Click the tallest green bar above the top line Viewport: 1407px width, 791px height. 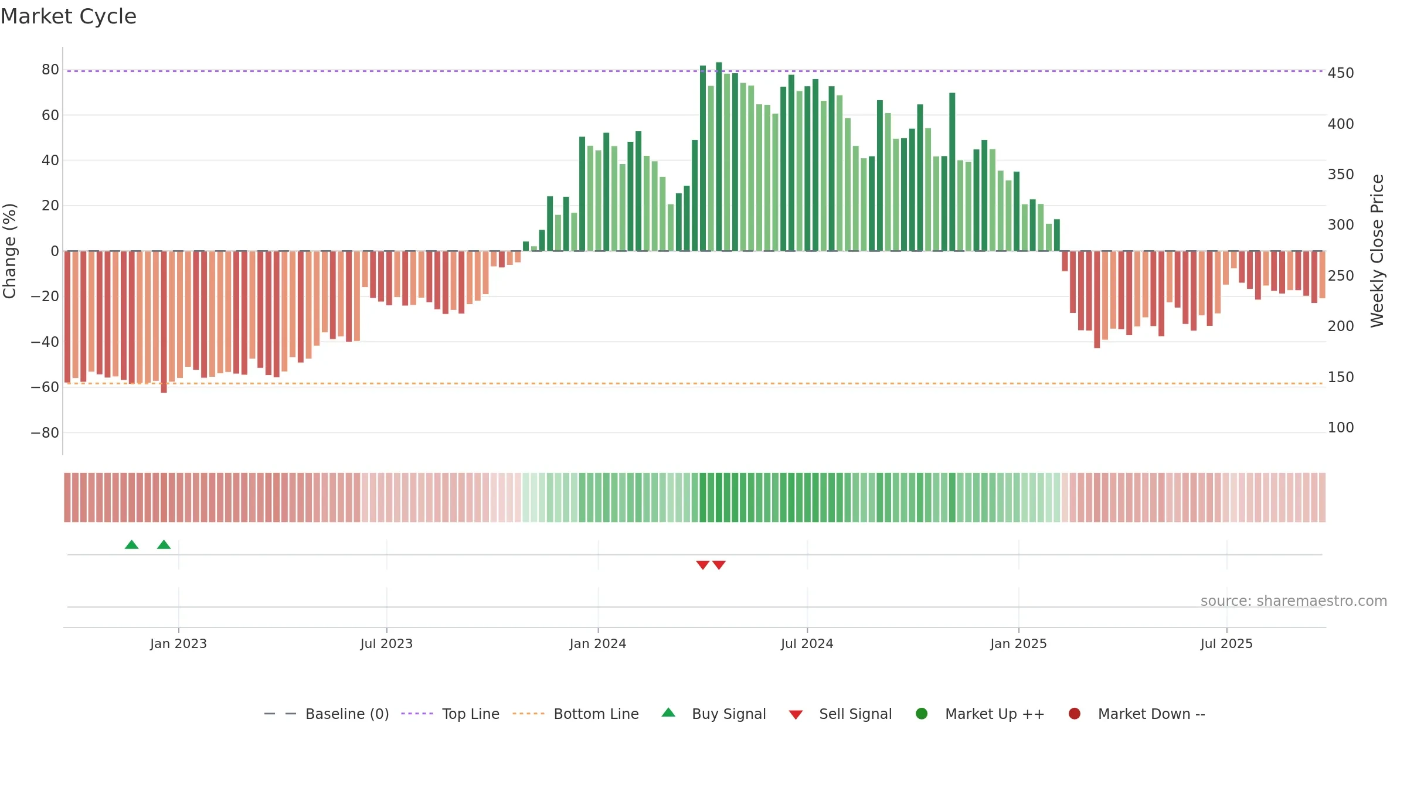(x=719, y=156)
